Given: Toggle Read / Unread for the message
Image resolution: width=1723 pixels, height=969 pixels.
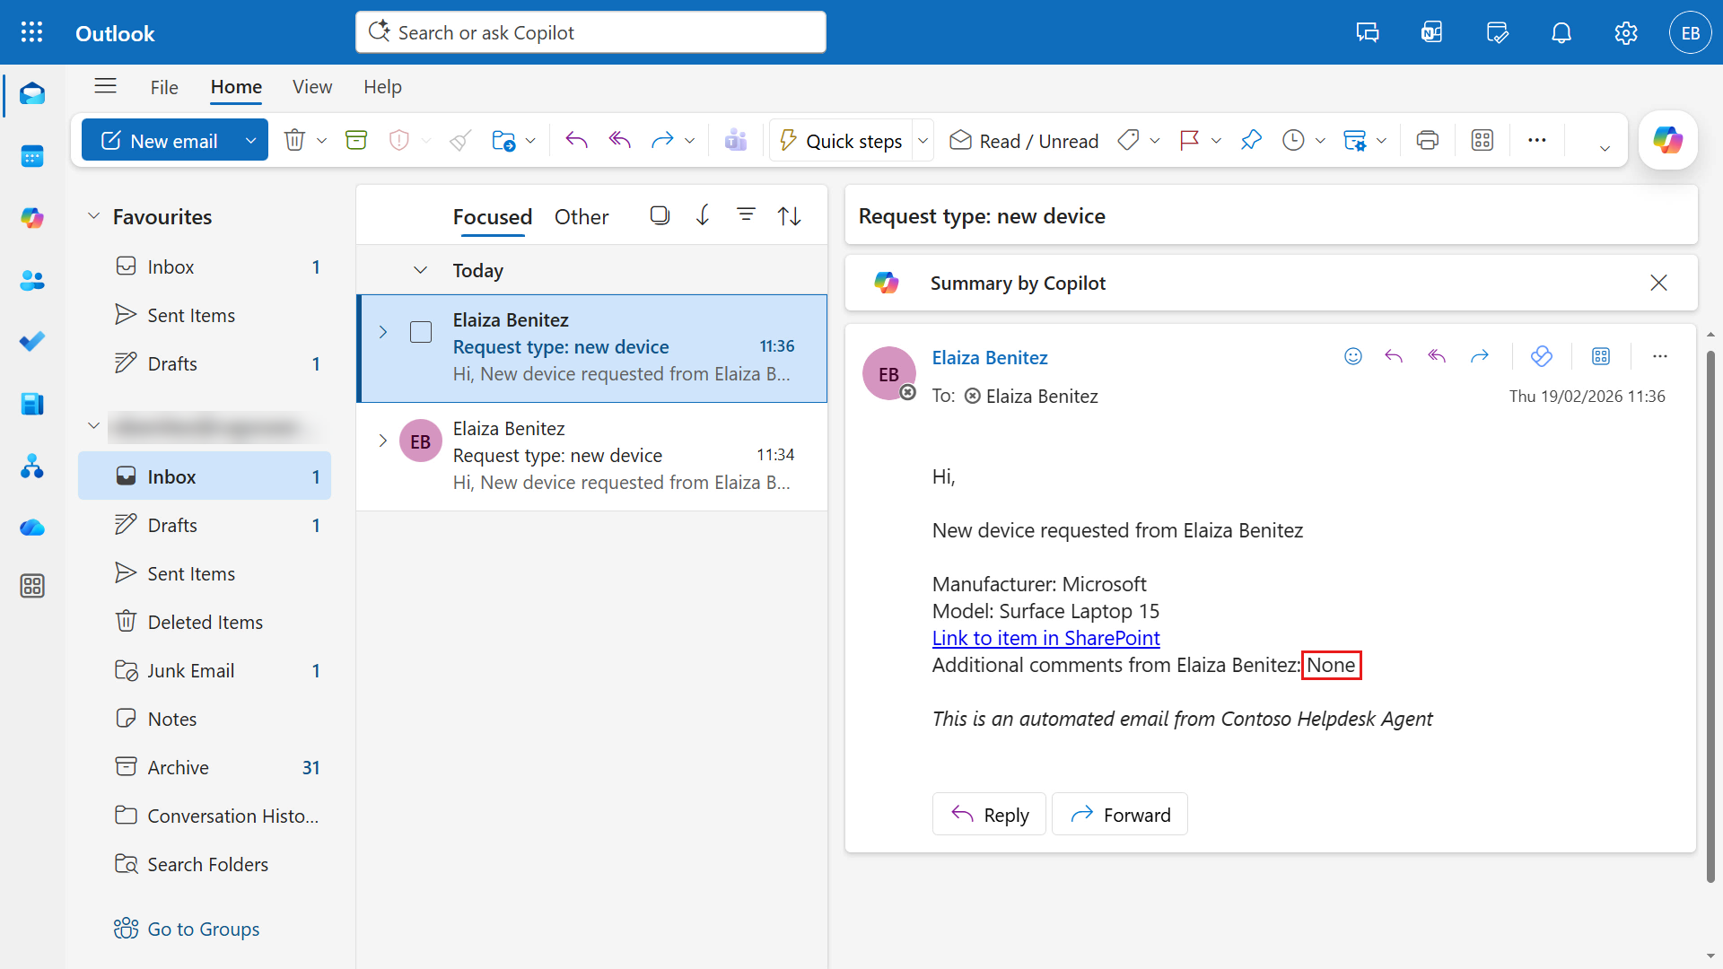Looking at the screenshot, I should [1023, 140].
